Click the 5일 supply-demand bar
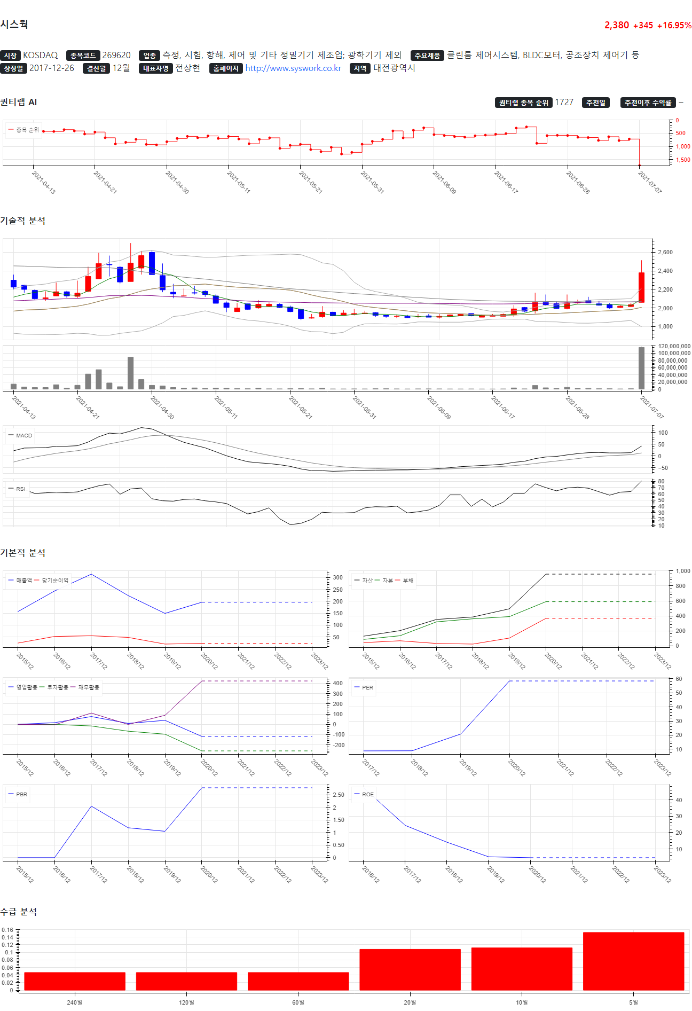 pyautogui.click(x=633, y=961)
